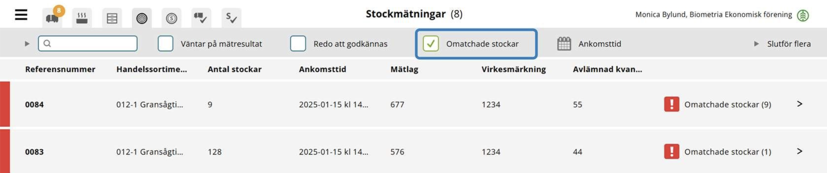Expand the filter panel arrow beside search
The image size is (827, 173).
coord(27,44)
